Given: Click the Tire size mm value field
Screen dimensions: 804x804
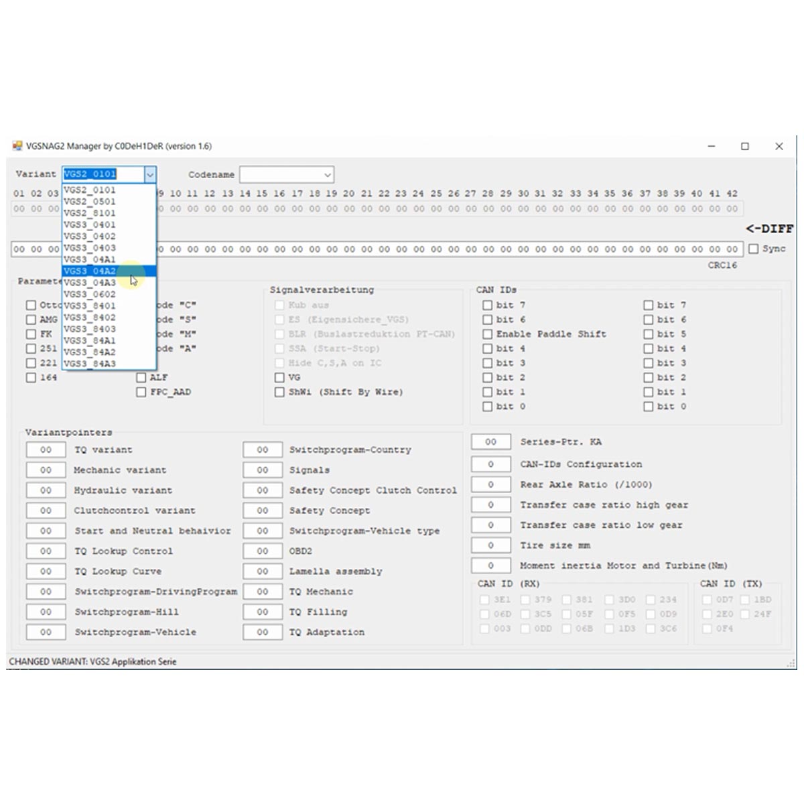Looking at the screenshot, I should [491, 545].
